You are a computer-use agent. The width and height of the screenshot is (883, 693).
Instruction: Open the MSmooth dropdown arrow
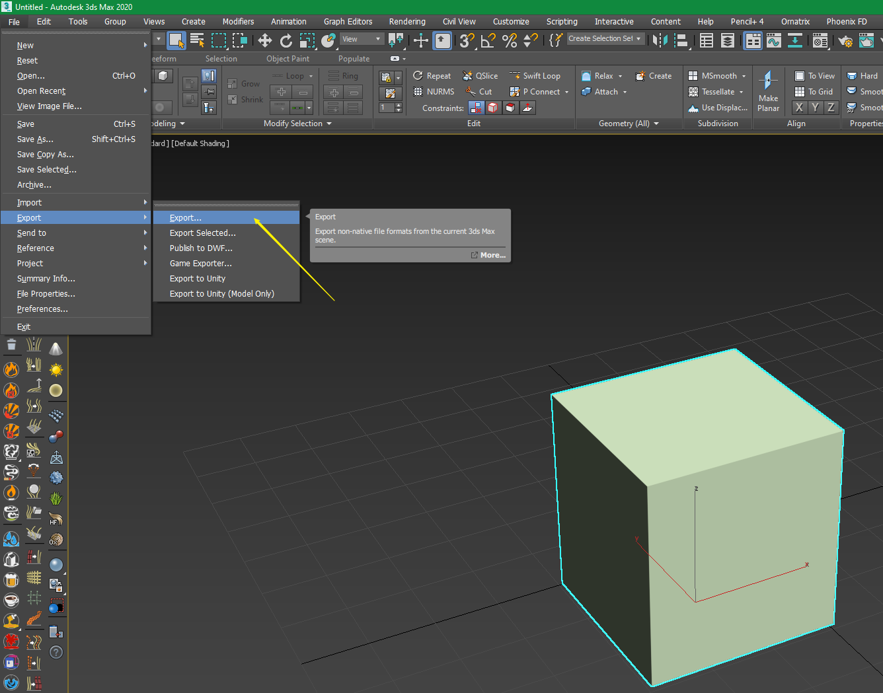(x=744, y=76)
